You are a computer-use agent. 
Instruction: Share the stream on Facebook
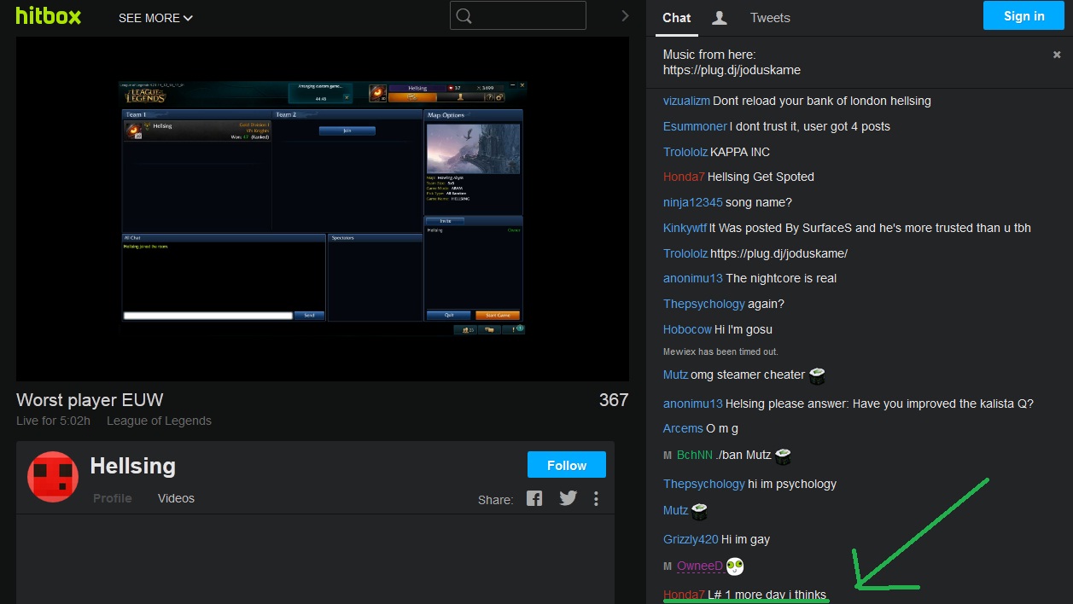coord(534,498)
